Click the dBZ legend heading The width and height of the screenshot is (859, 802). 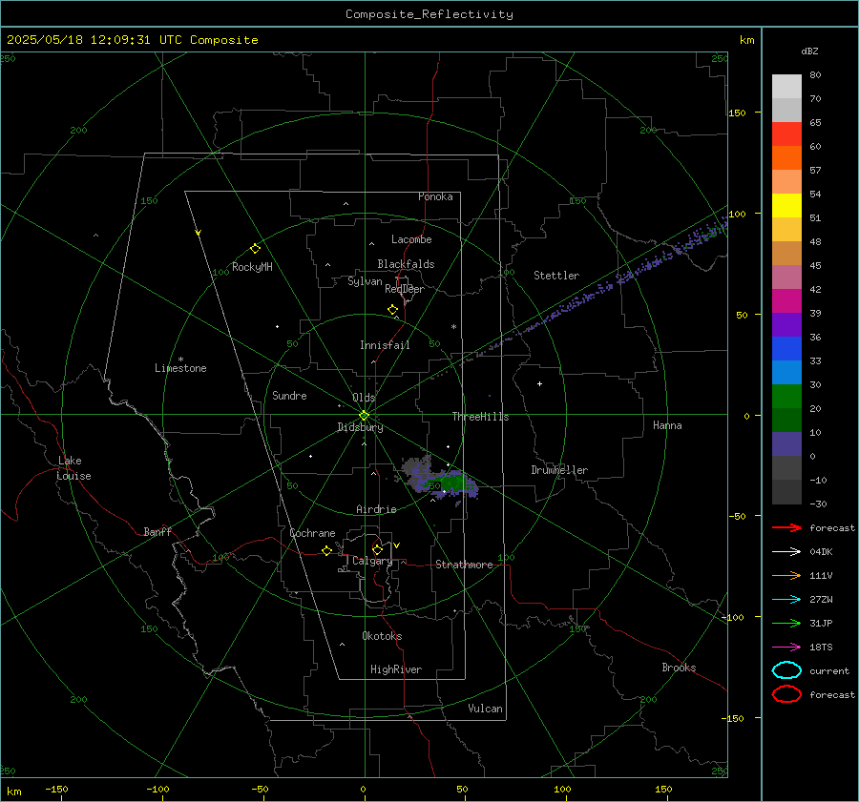tap(809, 51)
